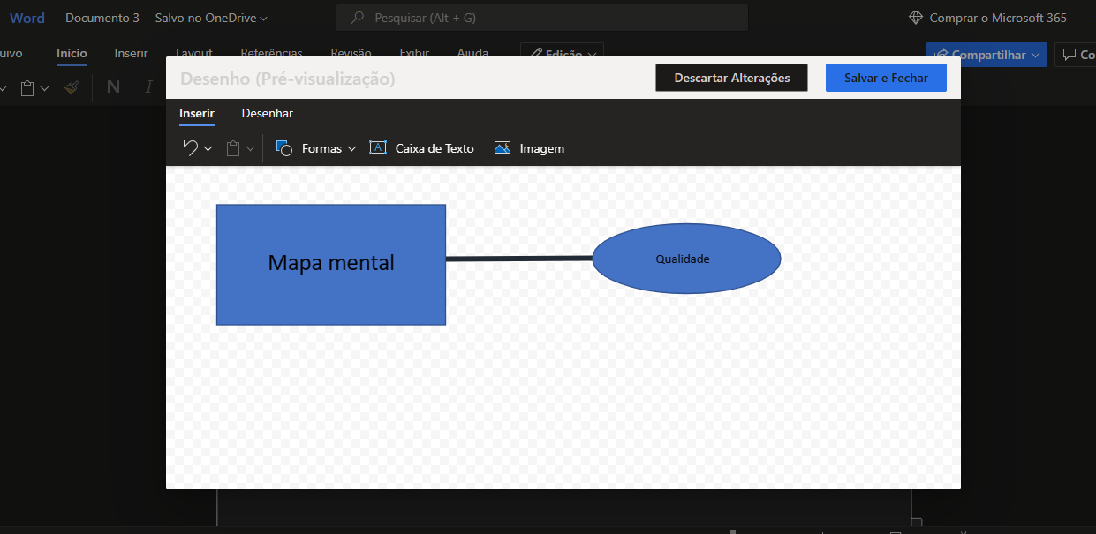1096x534 pixels.
Task: Select the Mapa mental rectangle shape
Action: pyautogui.click(x=331, y=265)
